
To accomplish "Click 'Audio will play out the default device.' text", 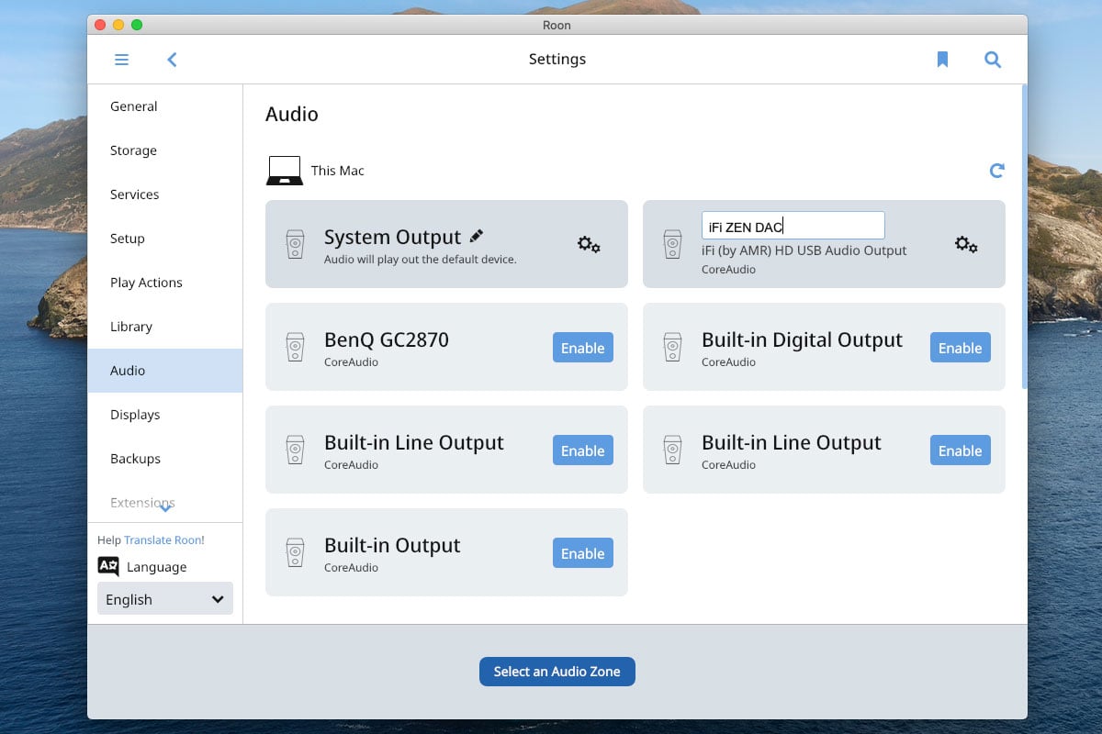I will 421,260.
